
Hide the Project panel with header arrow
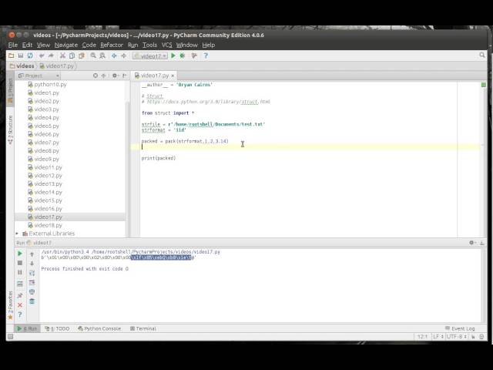coord(125,76)
